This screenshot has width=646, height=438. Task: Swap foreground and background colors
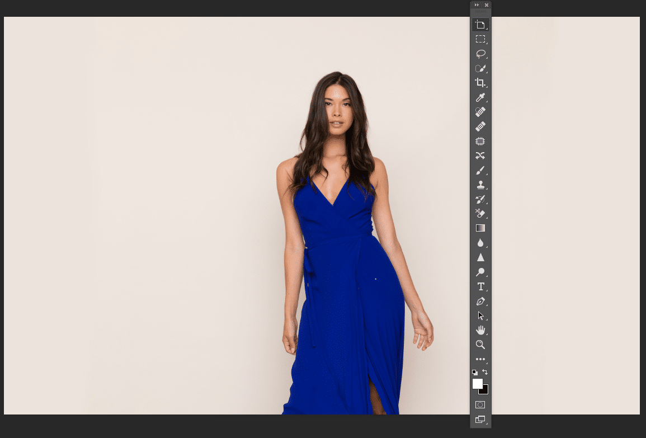click(x=484, y=371)
